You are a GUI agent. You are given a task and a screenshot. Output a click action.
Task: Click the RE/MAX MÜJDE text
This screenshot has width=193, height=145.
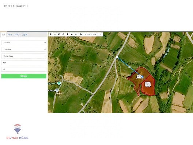tap(18, 138)
